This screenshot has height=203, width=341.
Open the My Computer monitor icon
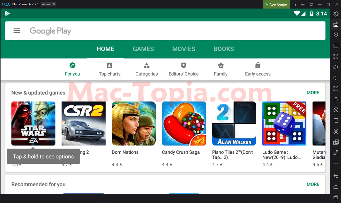click(x=336, y=46)
